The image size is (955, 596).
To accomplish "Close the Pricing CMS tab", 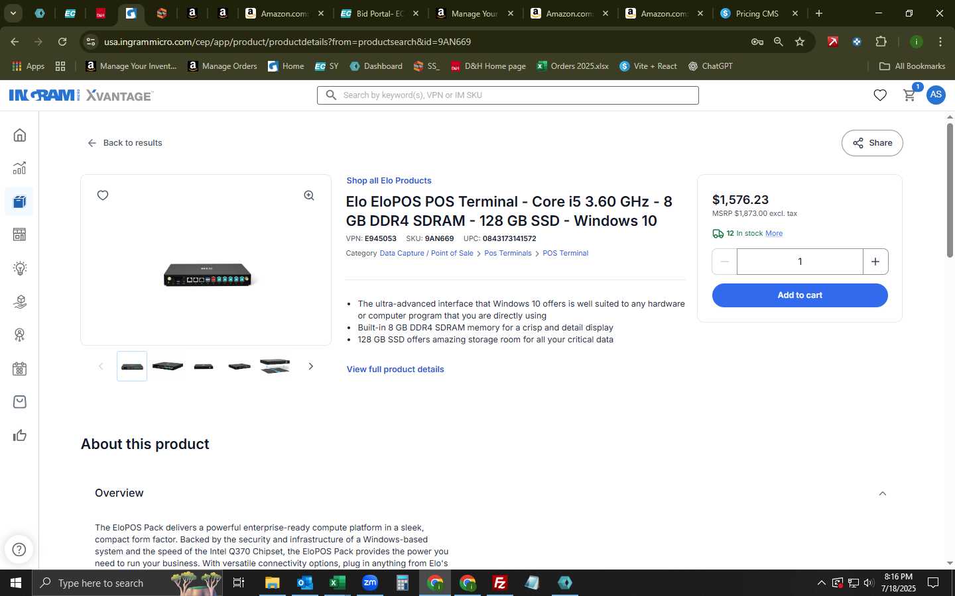I will pyautogui.click(x=795, y=13).
